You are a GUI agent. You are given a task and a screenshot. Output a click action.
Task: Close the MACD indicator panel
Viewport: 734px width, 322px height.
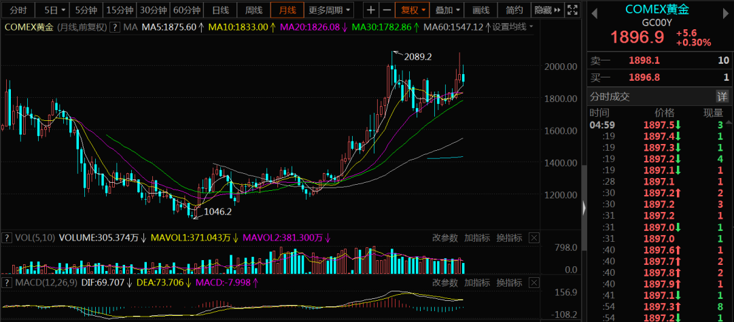click(x=535, y=283)
